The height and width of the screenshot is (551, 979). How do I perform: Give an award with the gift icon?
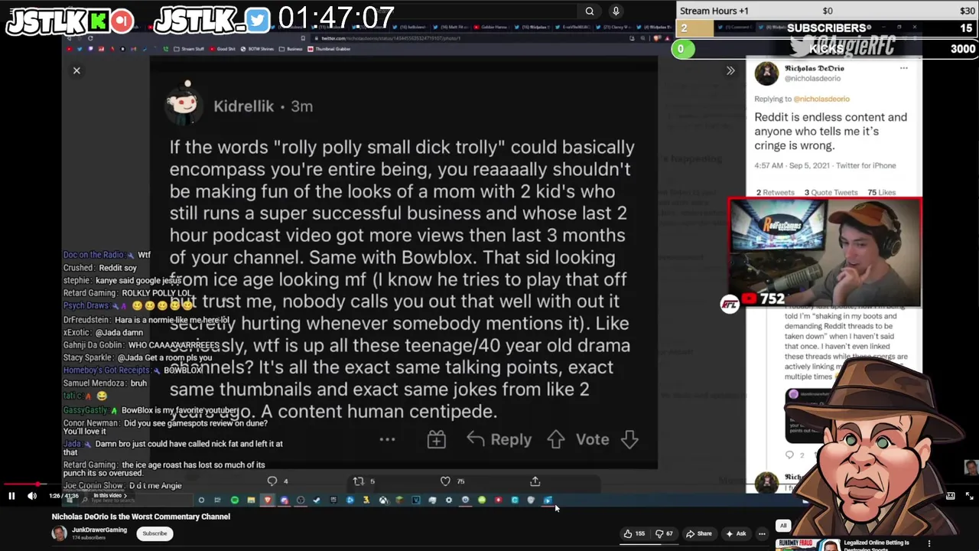(x=436, y=439)
